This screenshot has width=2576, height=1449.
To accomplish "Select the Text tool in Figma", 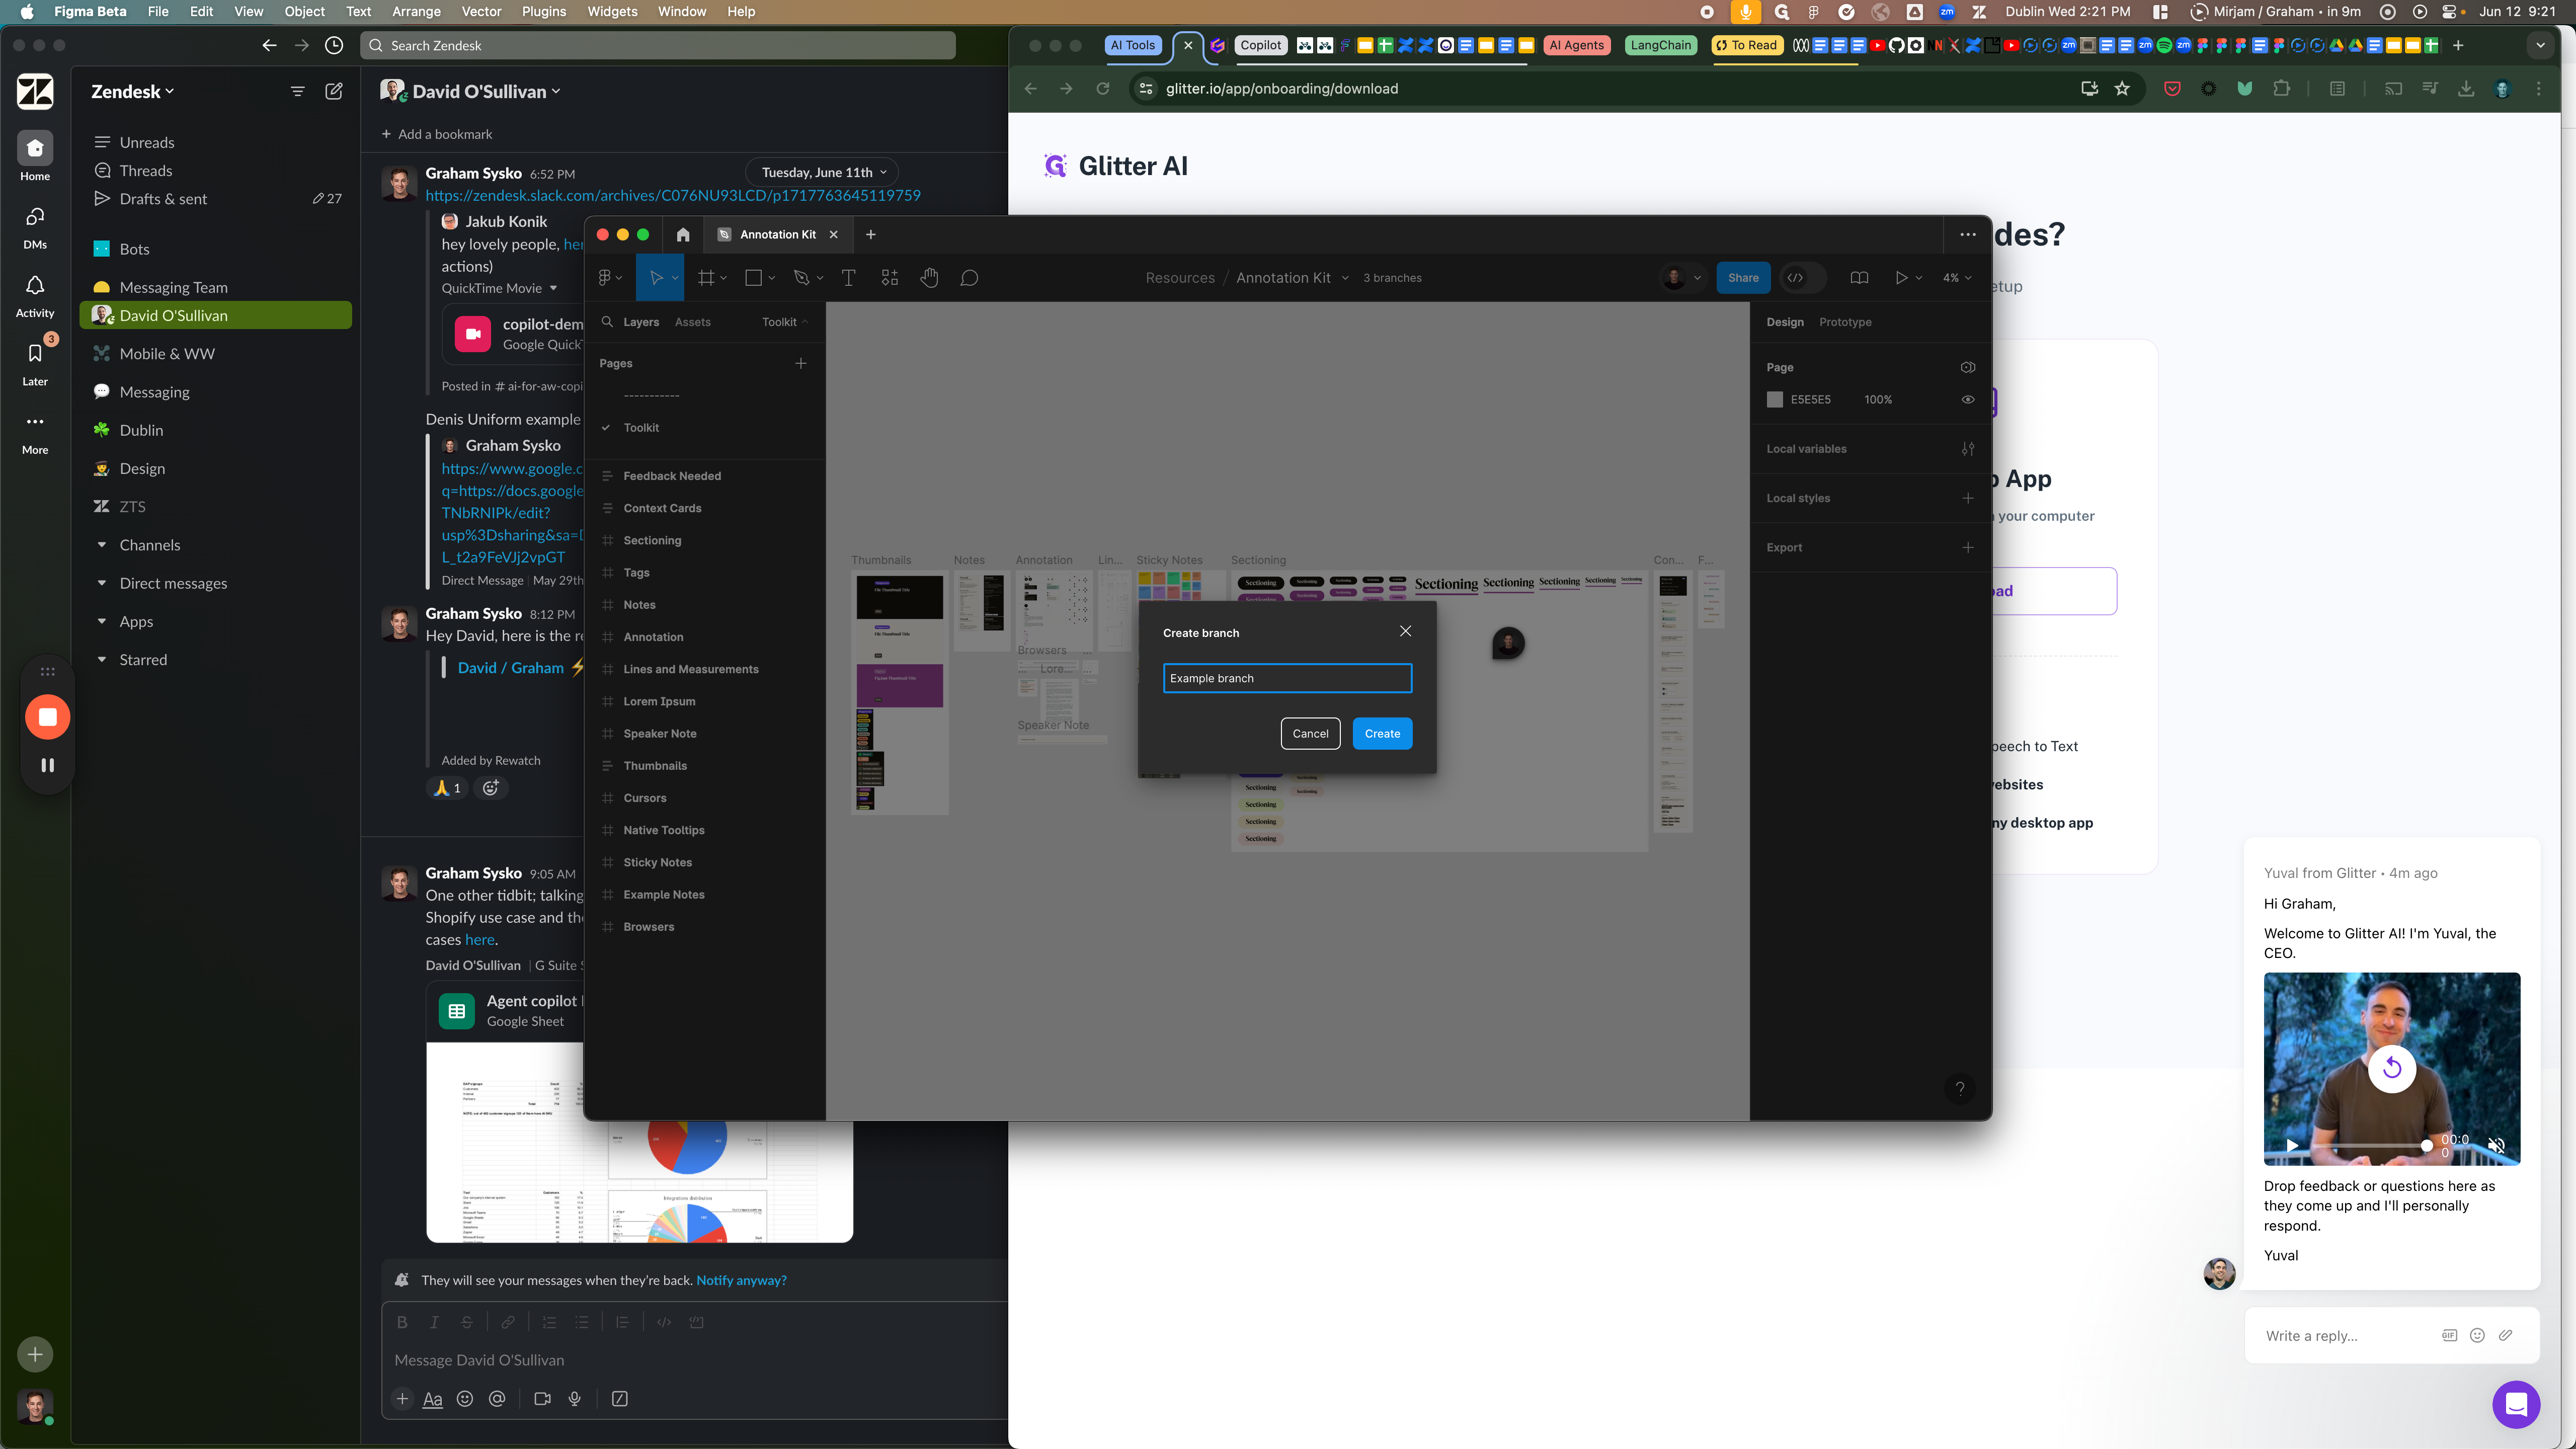I will click(x=848, y=278).
